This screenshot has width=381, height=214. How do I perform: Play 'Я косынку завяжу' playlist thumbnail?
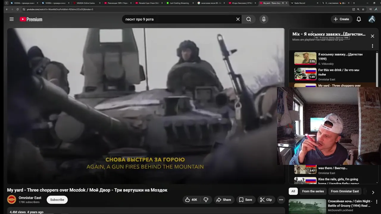click(305, 59)
